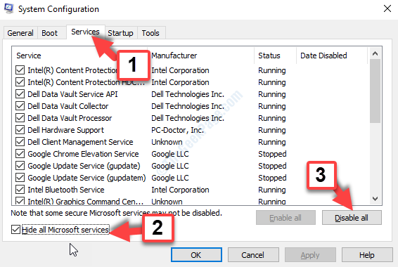Confirm with the OK button
This screenshot has width=398, height=267.
(x=196, y=255)
